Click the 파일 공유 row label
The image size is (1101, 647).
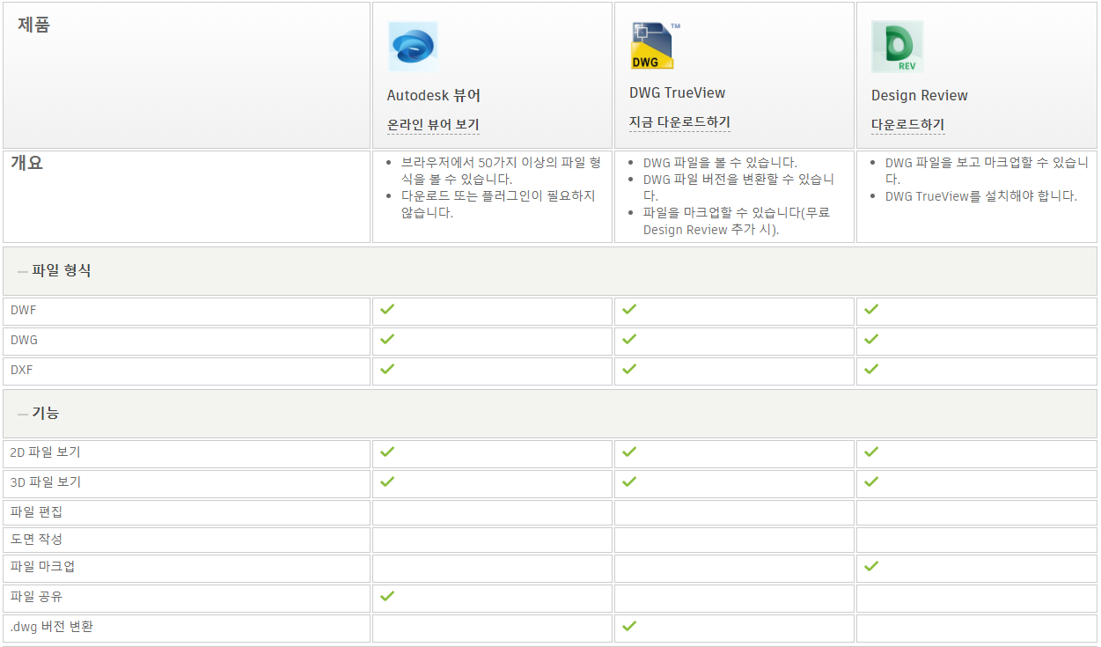click(x=37, y=597)
